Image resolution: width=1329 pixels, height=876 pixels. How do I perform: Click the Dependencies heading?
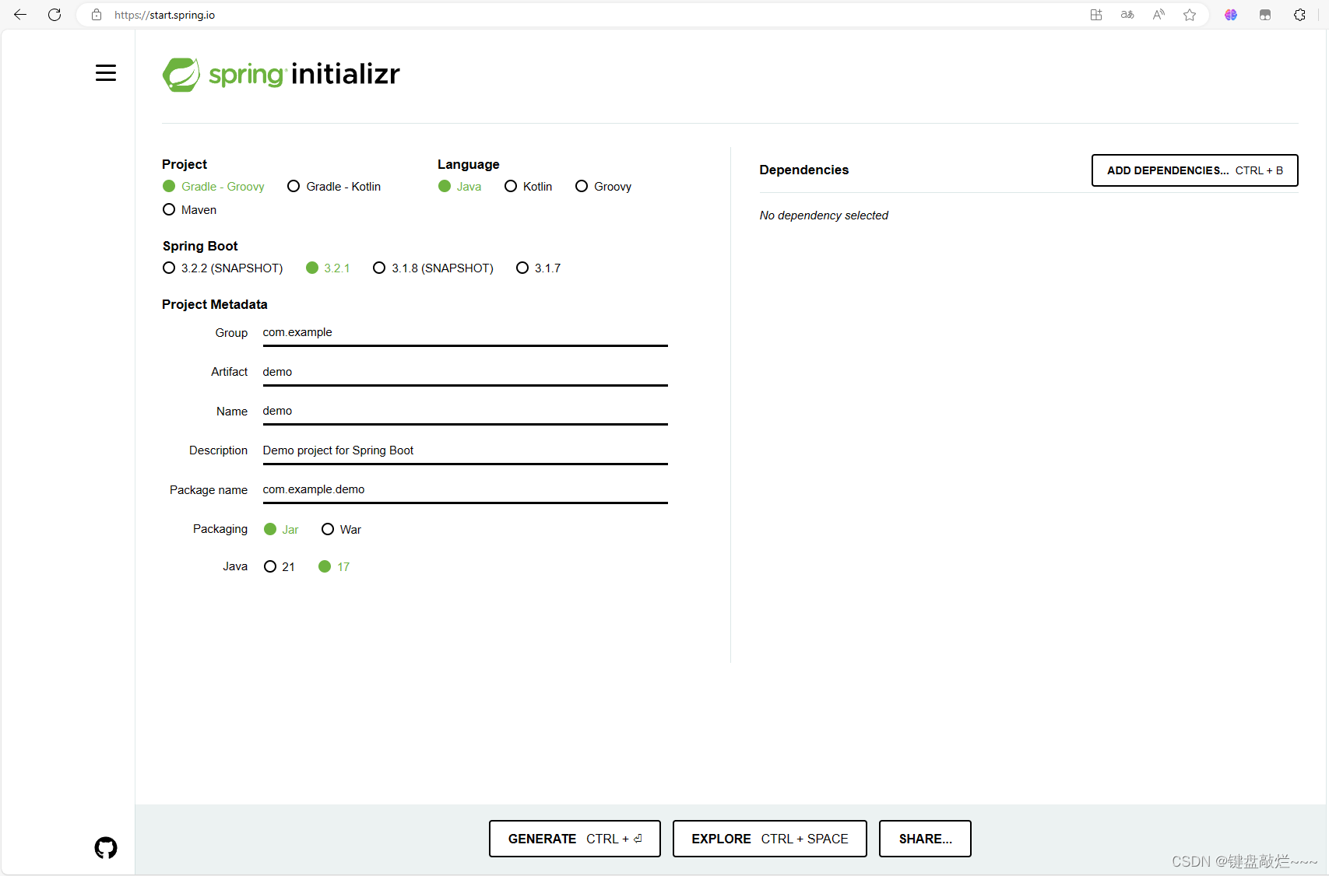tap(803, 170)
